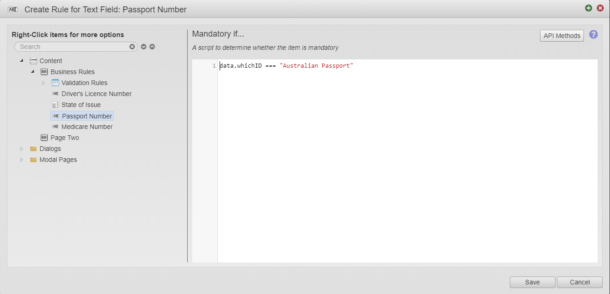The image size is (610, 294).
Task: Select Driver's Licence Number in tree
Action: tap(96, 94)
